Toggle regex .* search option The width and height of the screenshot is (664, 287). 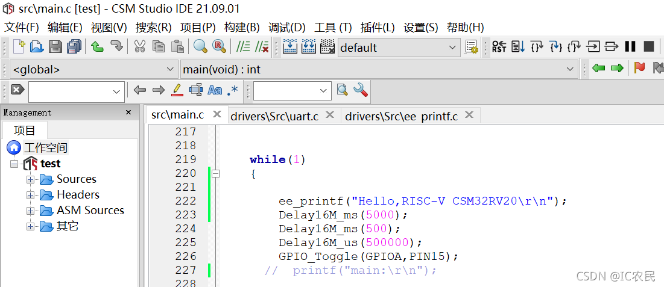pos(232,90)
